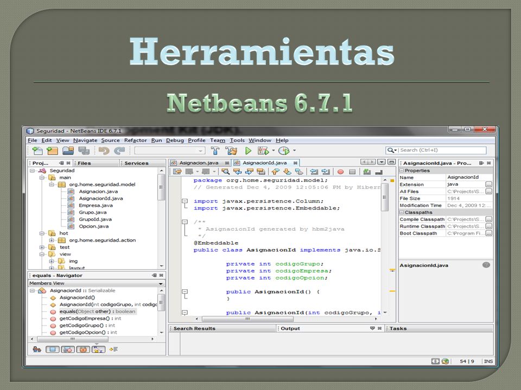
Task: Open the Refactor menu
Action: [135, 140]
